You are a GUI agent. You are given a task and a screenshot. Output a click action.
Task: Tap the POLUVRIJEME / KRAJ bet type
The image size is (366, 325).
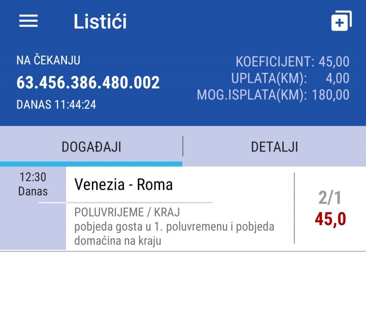click(127, 212)
